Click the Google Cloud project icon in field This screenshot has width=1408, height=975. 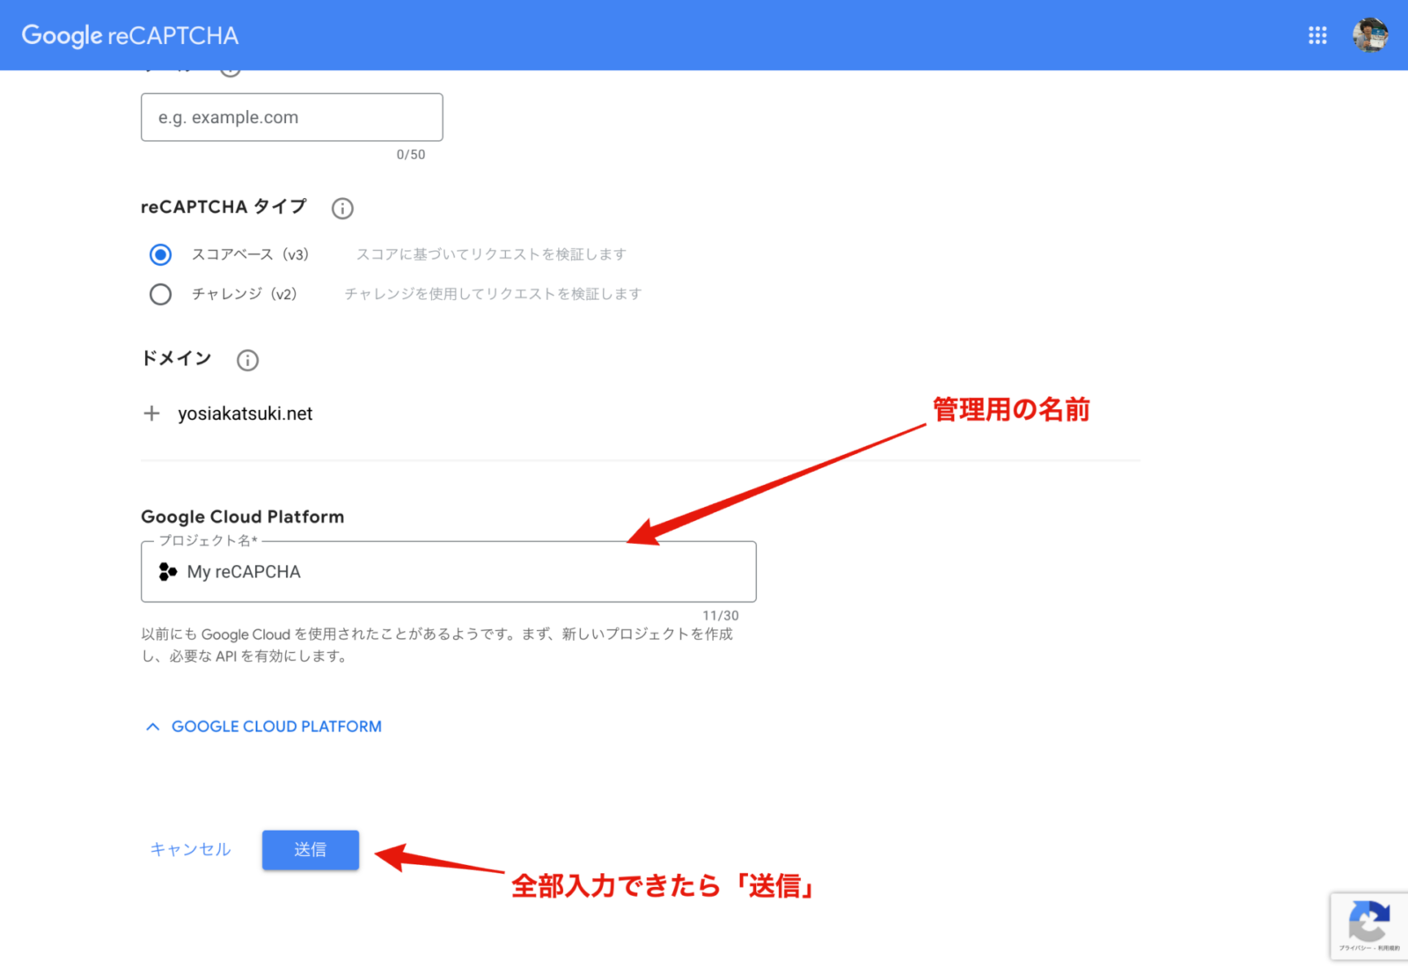tap(167, 572)
